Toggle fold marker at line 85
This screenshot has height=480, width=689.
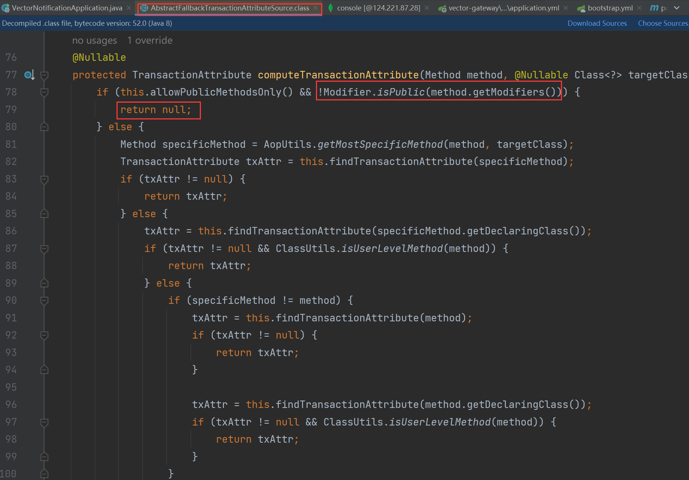coord(44,214)
